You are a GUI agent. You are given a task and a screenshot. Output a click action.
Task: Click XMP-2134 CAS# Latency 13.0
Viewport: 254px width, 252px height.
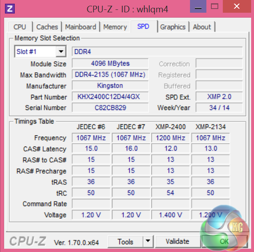(211, 149)
